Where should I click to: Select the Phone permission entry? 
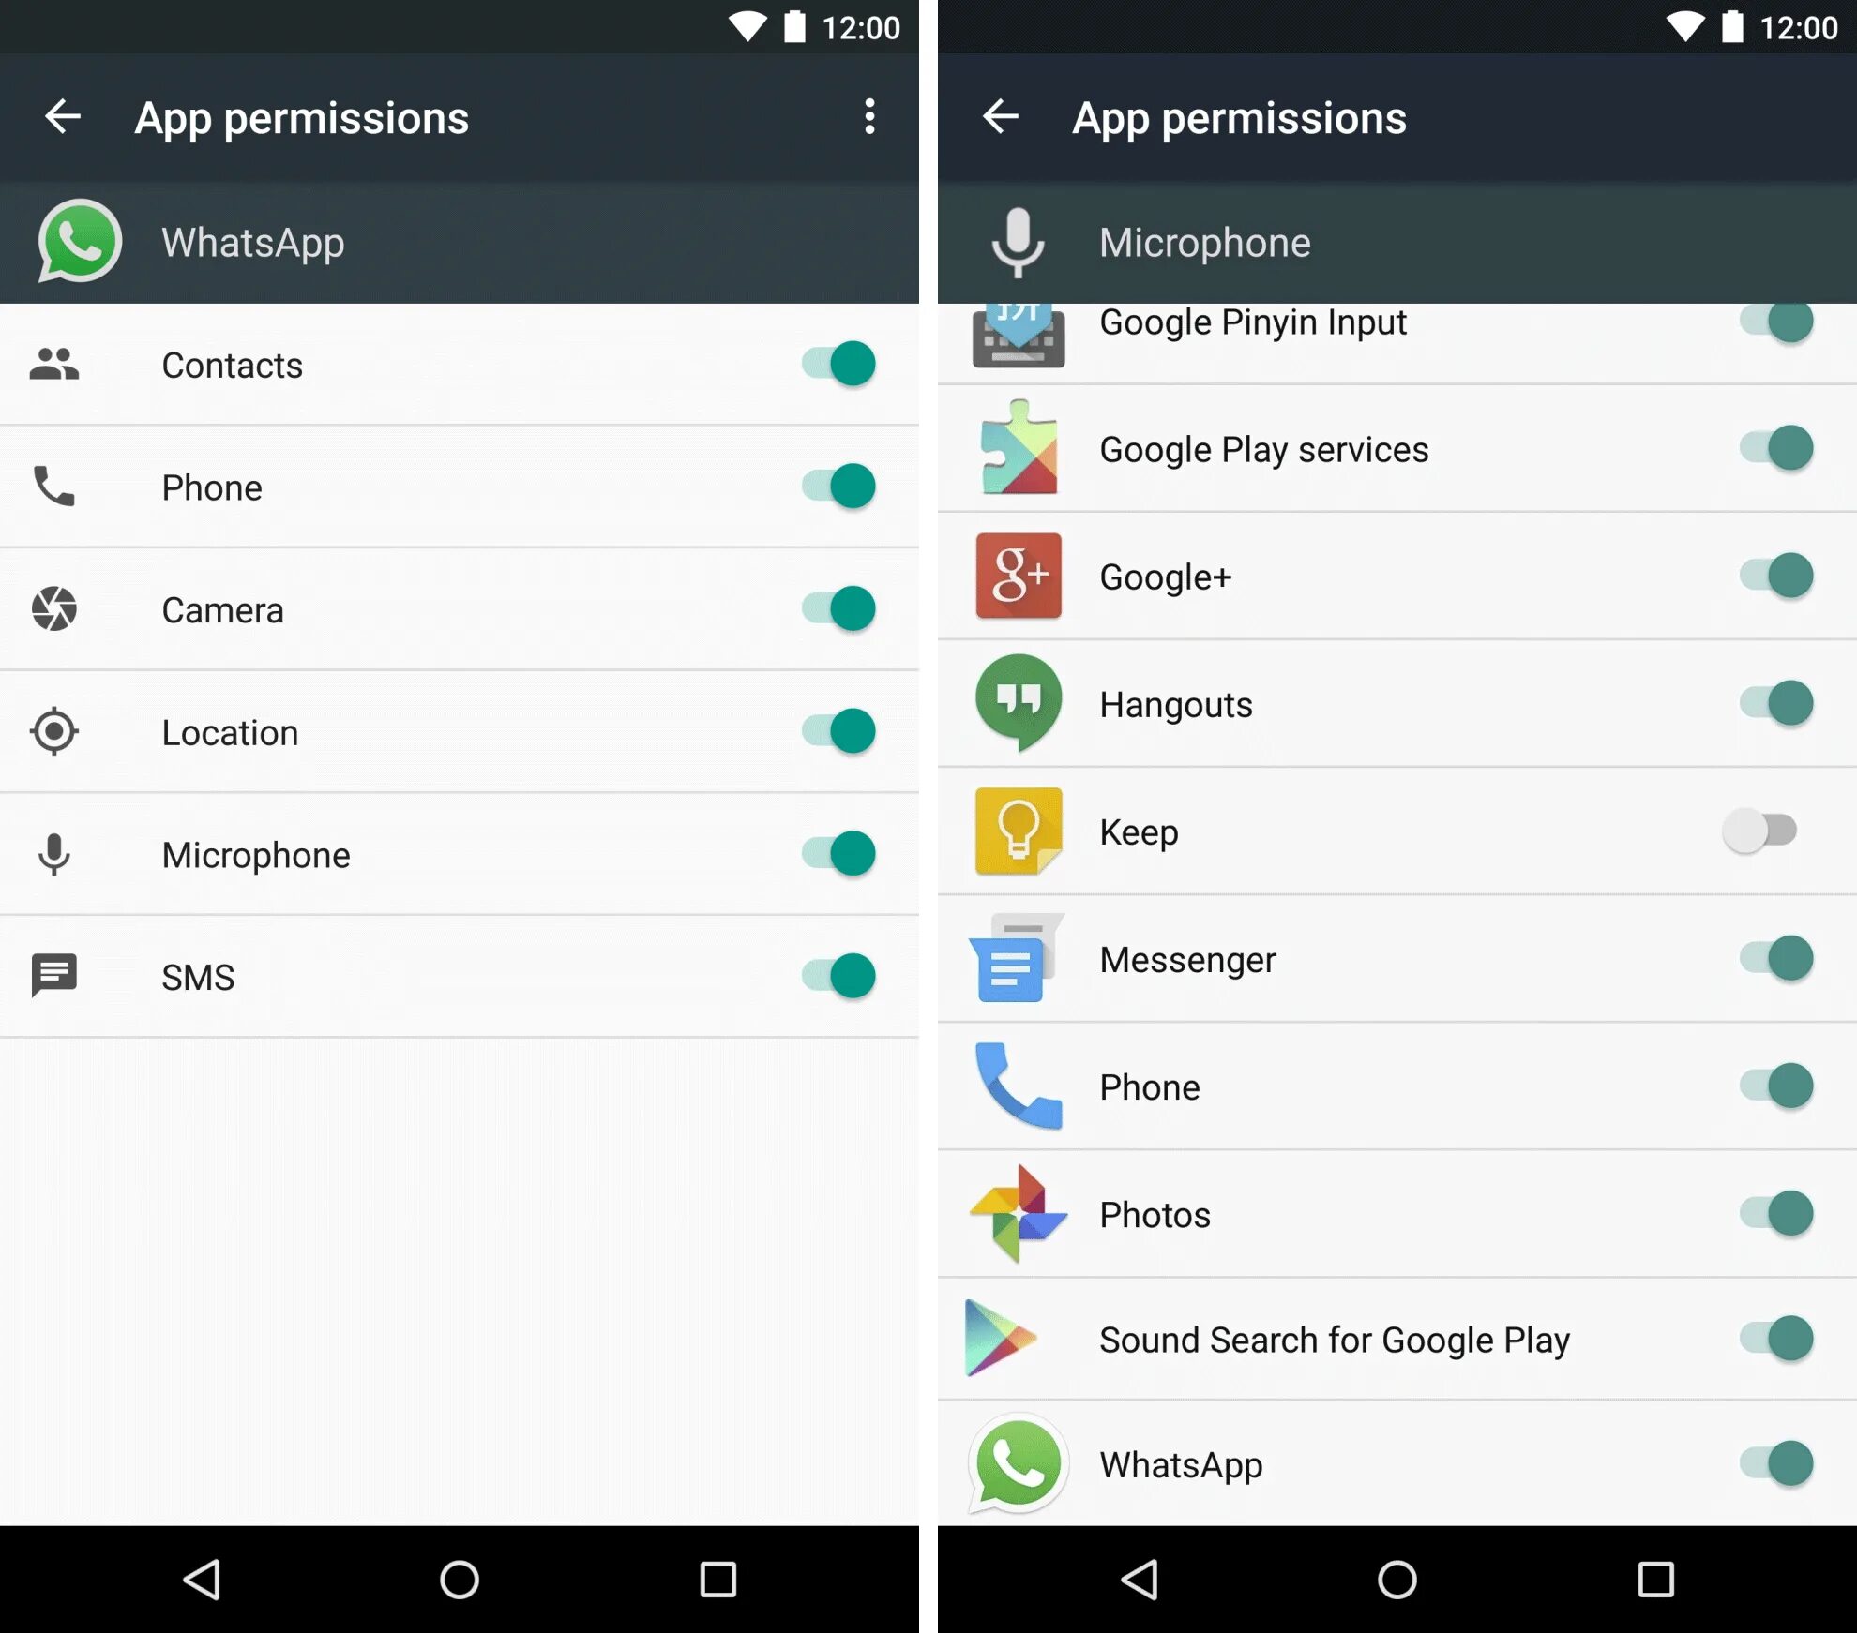tap(458, 486)
